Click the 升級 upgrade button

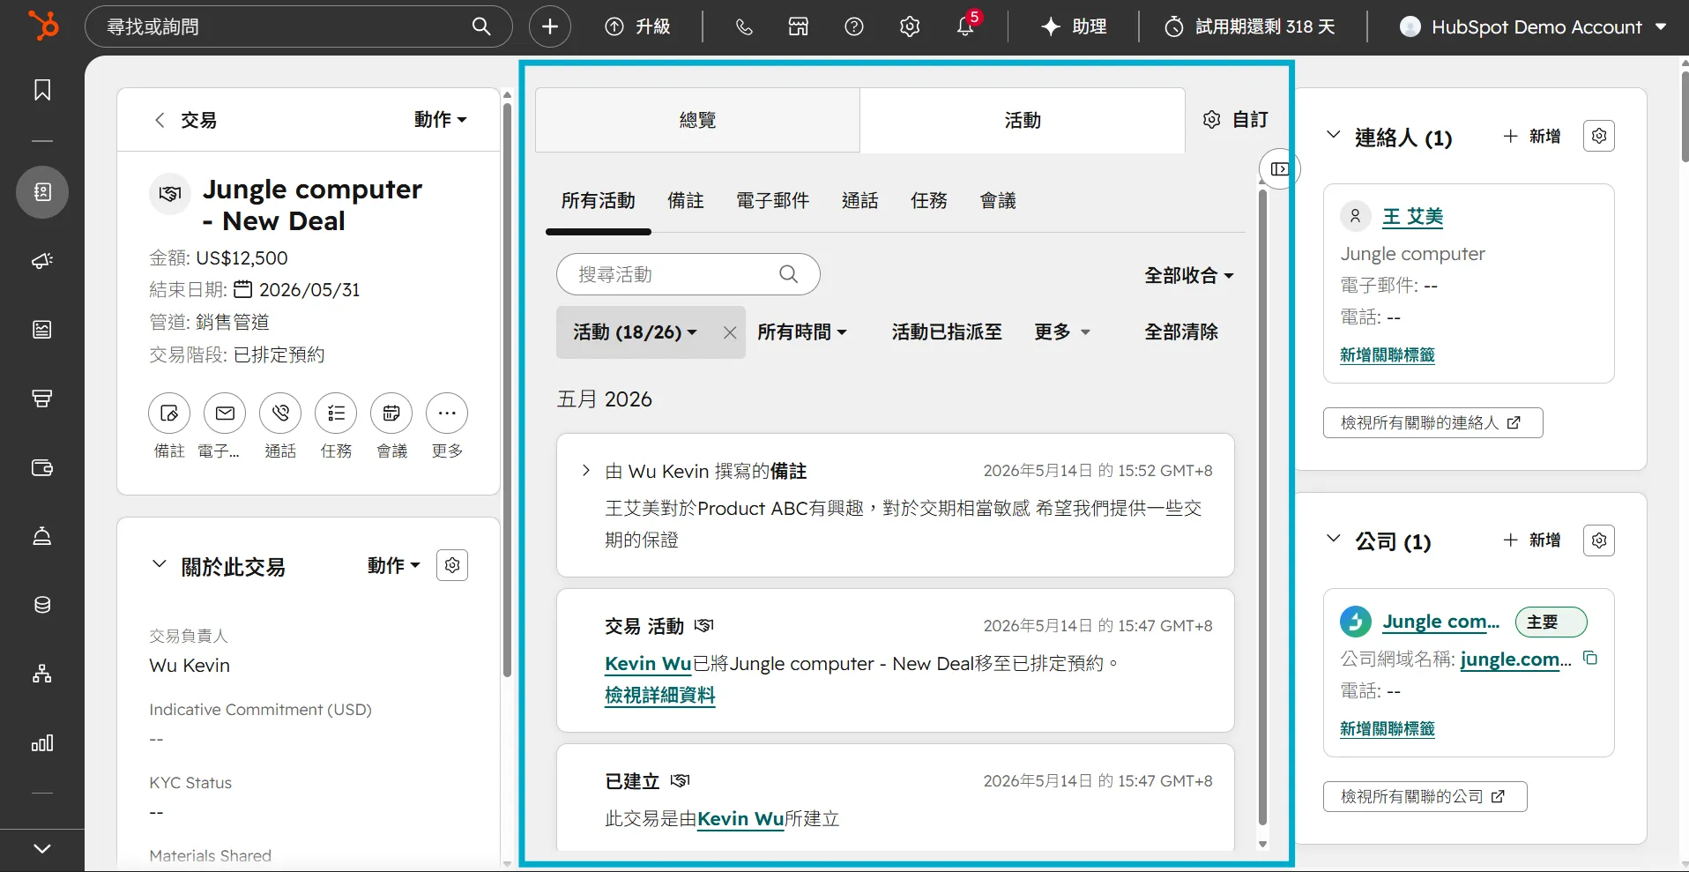pyautogui.click(x=637, y=26)
